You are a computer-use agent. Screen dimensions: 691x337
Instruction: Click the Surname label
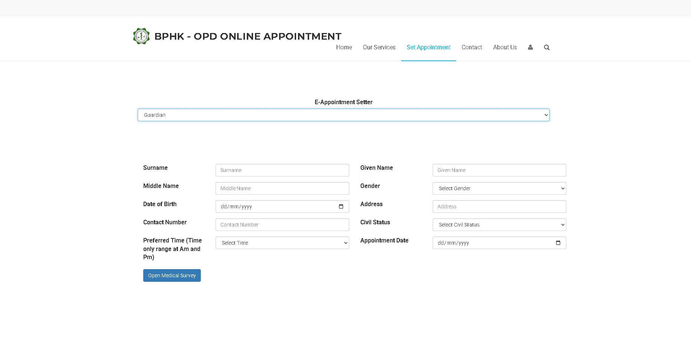[x=155, y=168]
